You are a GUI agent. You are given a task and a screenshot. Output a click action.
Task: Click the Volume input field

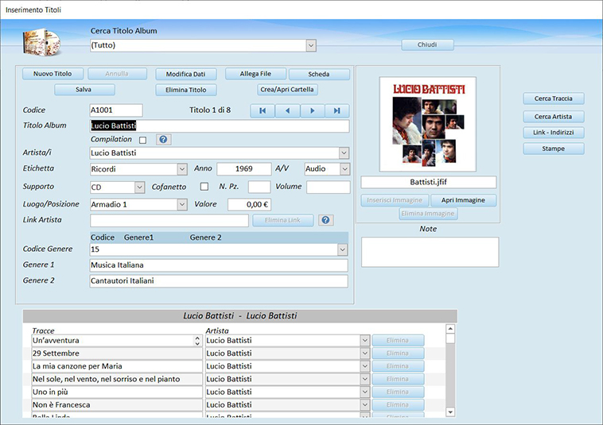pyautogui.click(x=329, y=187)
